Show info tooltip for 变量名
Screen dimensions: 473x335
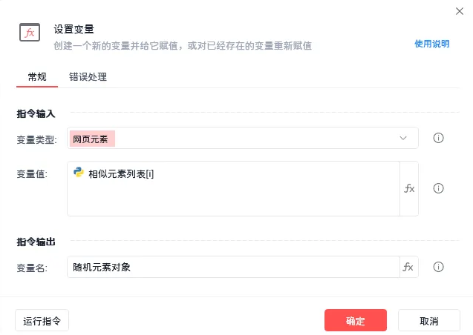point(438,268)
